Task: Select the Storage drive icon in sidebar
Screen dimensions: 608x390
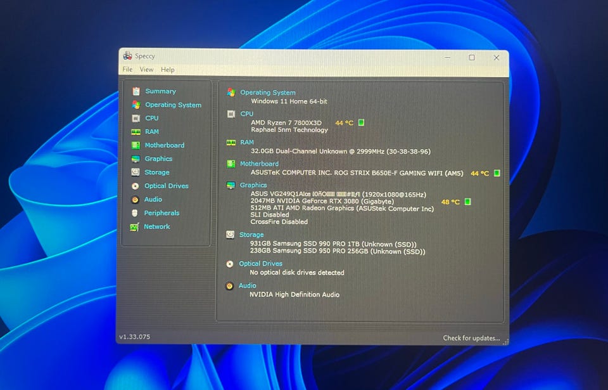Action: click(136, 172)
